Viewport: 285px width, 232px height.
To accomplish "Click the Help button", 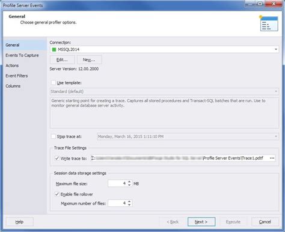I will click(19, 222).
